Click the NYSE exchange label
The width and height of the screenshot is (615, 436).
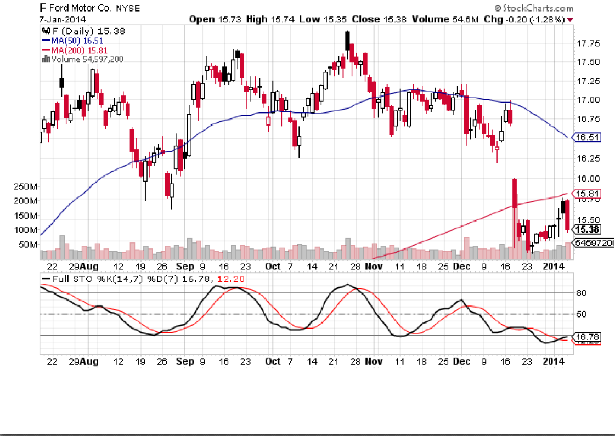128,8
